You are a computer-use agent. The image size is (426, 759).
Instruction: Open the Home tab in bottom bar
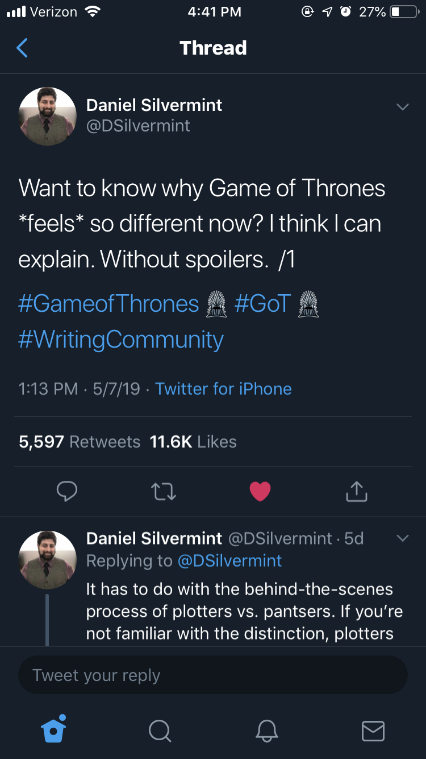coord(54,729)
